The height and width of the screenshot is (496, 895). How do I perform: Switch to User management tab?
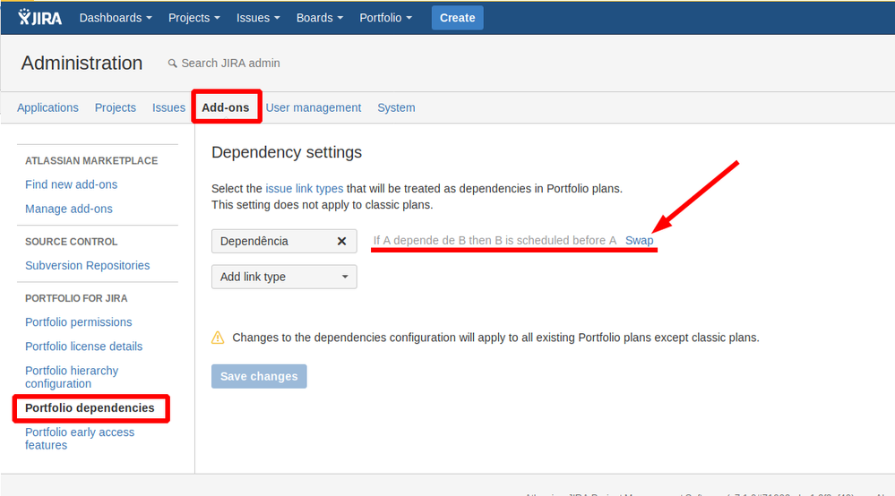[x=314, y=107]
